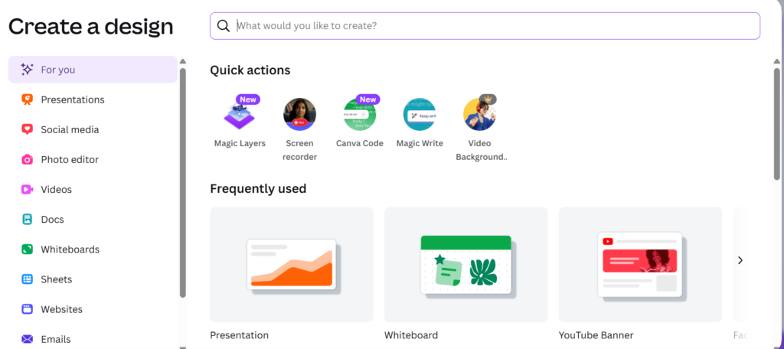Focus the What would you like to create field
Image resolution: width=784 pixels, height=349 pixels.
pos(485,26)
